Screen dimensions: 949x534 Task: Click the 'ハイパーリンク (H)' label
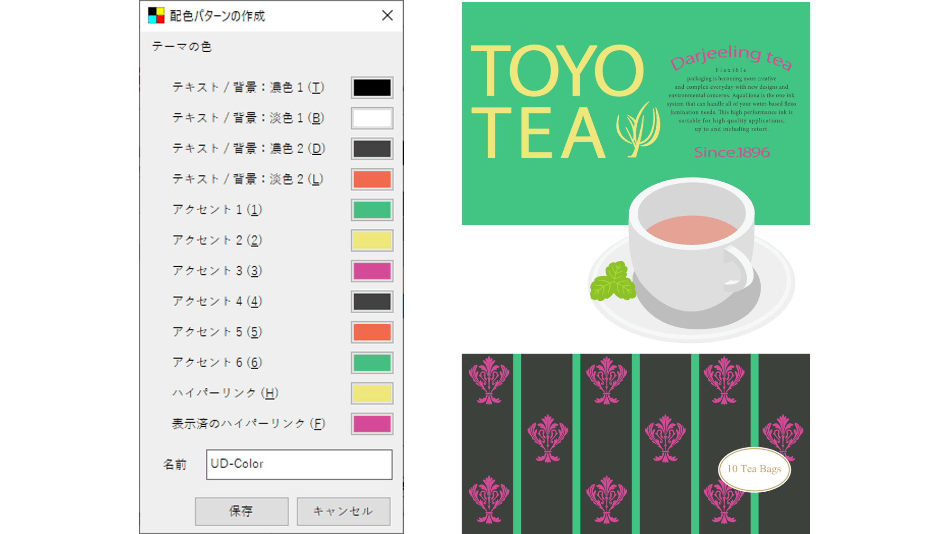[225, 393]
